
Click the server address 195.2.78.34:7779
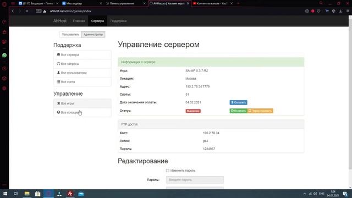197,86
